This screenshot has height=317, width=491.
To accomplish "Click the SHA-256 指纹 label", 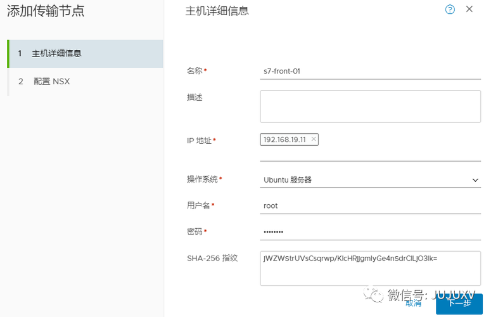I will [212, 258].
